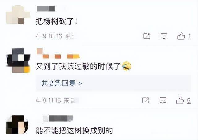
Task: Open third commenter's avatar profile
Action: [x=17, y=125]
